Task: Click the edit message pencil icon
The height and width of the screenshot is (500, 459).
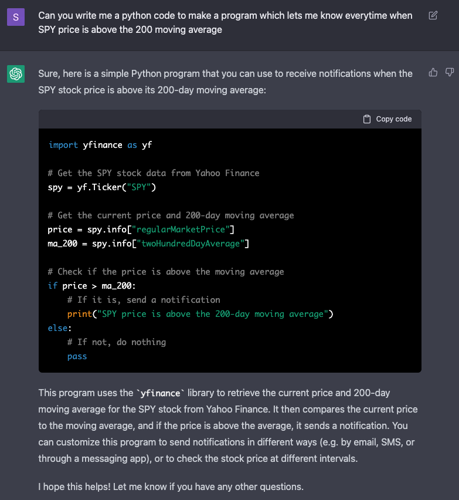Action: (433, 15)
